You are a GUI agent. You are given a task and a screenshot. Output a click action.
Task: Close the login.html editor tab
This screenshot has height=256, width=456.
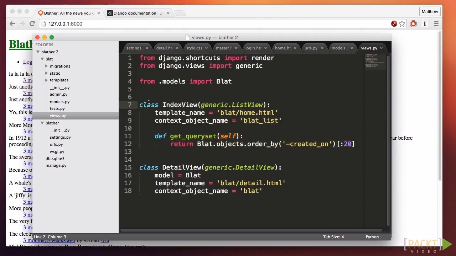click(x=265, y=48)
